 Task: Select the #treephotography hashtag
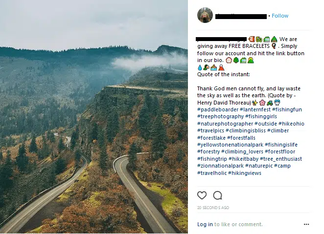click(x=220, y=117)
